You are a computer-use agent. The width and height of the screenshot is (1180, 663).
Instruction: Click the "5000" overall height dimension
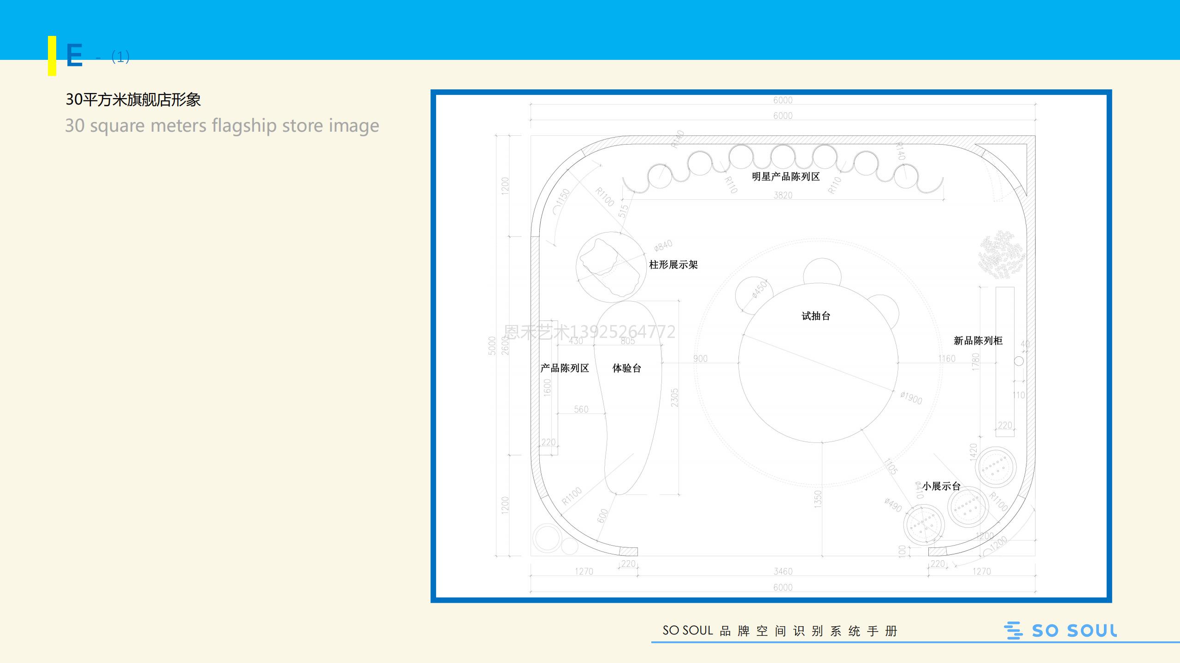pyautogui.click(x=492, y=346)
